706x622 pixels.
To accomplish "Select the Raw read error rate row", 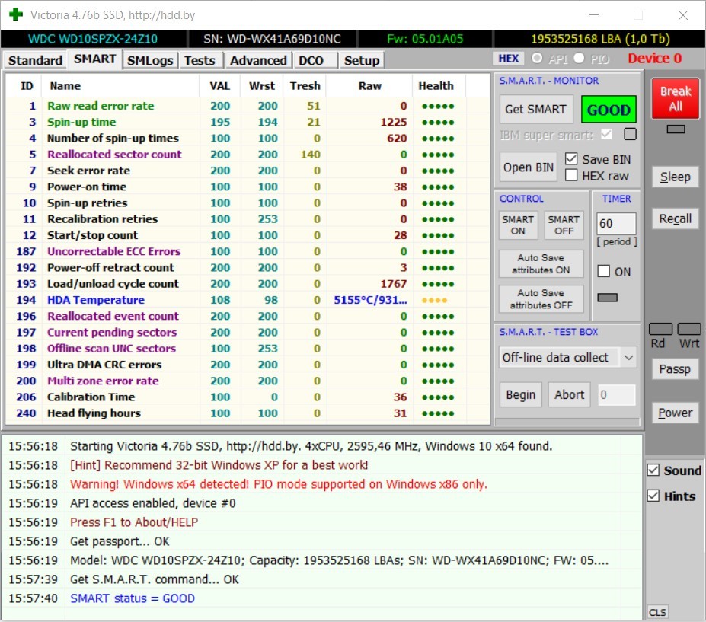I will point(248,106).
